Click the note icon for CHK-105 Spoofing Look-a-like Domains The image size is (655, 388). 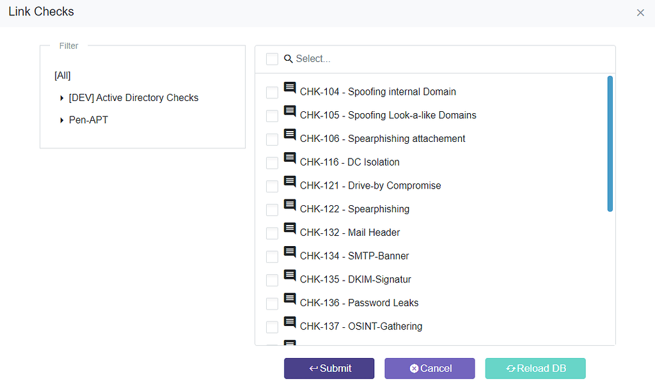tap(289, 111)
